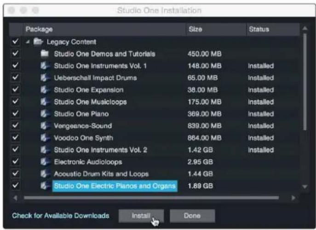Toggle the Studio One Expansion checkbox
Screen dimensions: 316x230
coord(15,90)
